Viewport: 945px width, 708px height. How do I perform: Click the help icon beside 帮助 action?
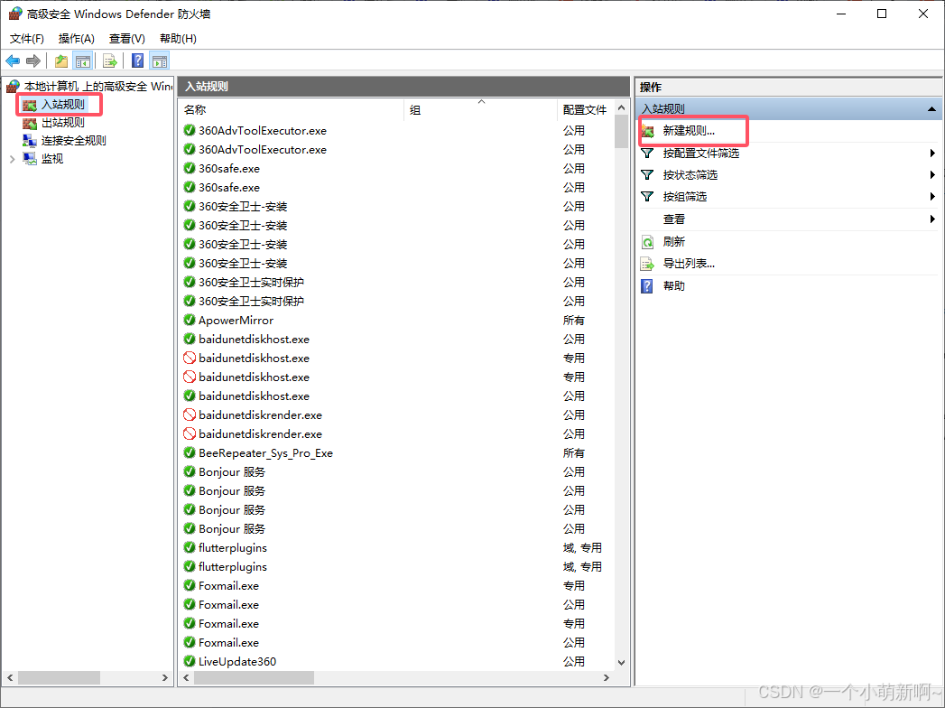647,286
